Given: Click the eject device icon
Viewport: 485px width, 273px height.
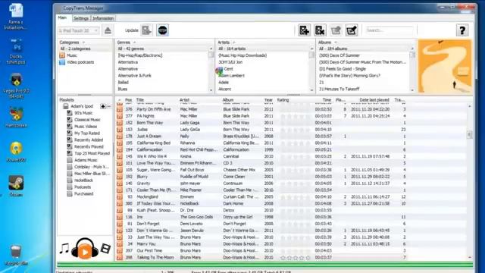Looking at the screenshot, I should [x=108, y=30].
